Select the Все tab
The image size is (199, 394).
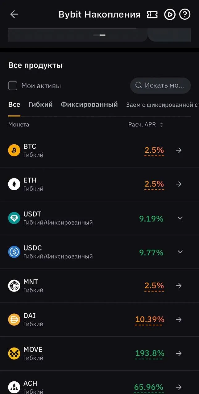pyautogui.click(x=14, y=105)
